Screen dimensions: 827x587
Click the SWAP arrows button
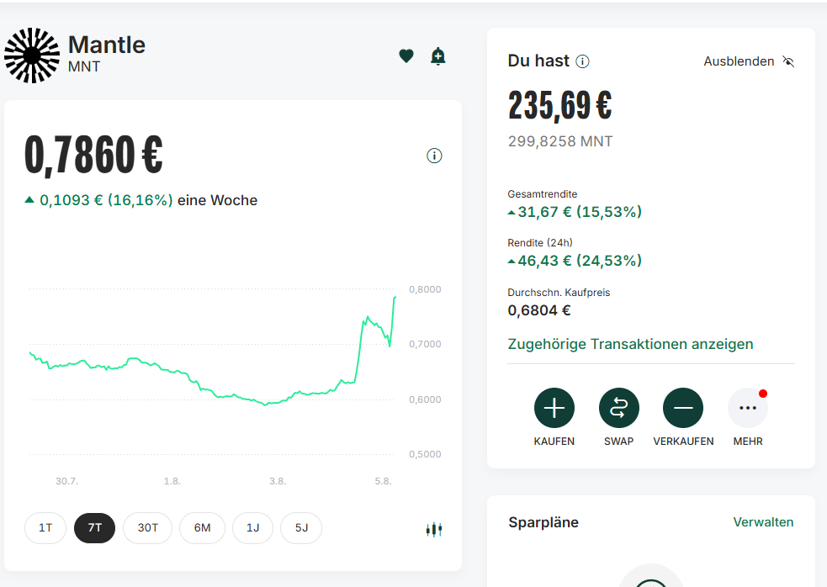[619, 408]
